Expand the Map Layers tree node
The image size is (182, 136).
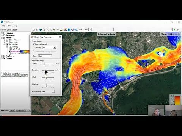(2, 56)
